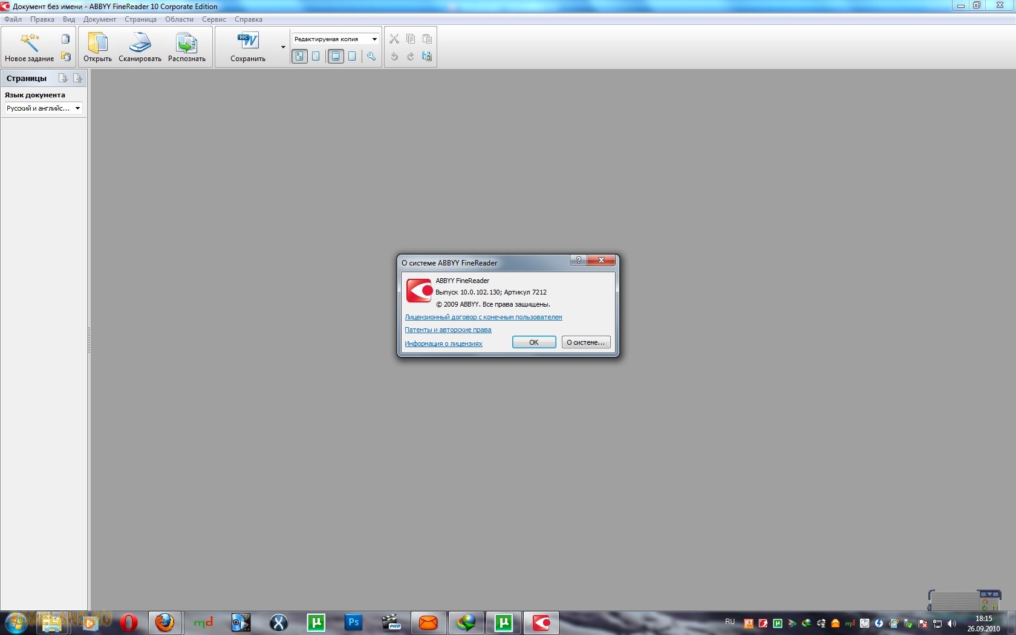Close the О системе ABBYY FineReader dialog
This screenshot has width=1016, height=635.
(601, 260)
